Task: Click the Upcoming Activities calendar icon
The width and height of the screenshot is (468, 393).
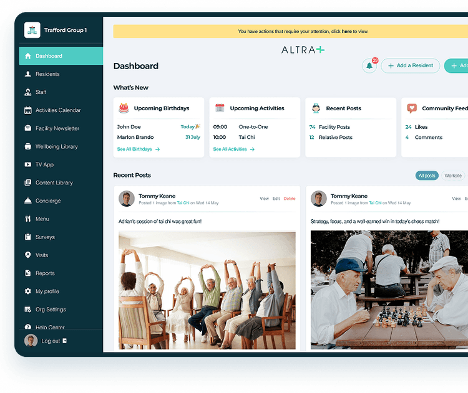Action: click(x=220, y=108)
